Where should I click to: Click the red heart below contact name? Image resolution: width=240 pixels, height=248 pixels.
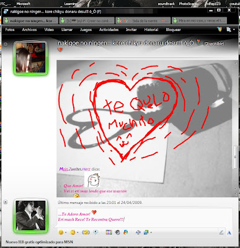[x=60, y=50]
